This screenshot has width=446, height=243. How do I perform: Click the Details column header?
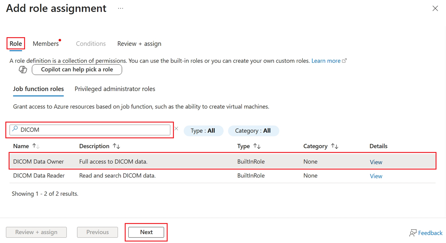click(x=378, y=146)
